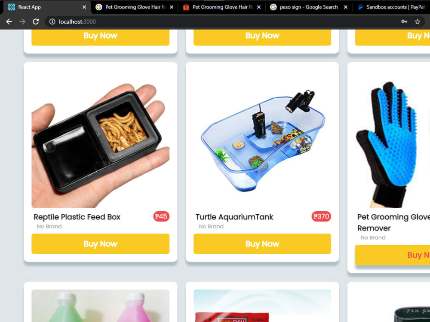
Task: Buy the Reptile Plastic Feed Box
Action: tap(100, 244)
